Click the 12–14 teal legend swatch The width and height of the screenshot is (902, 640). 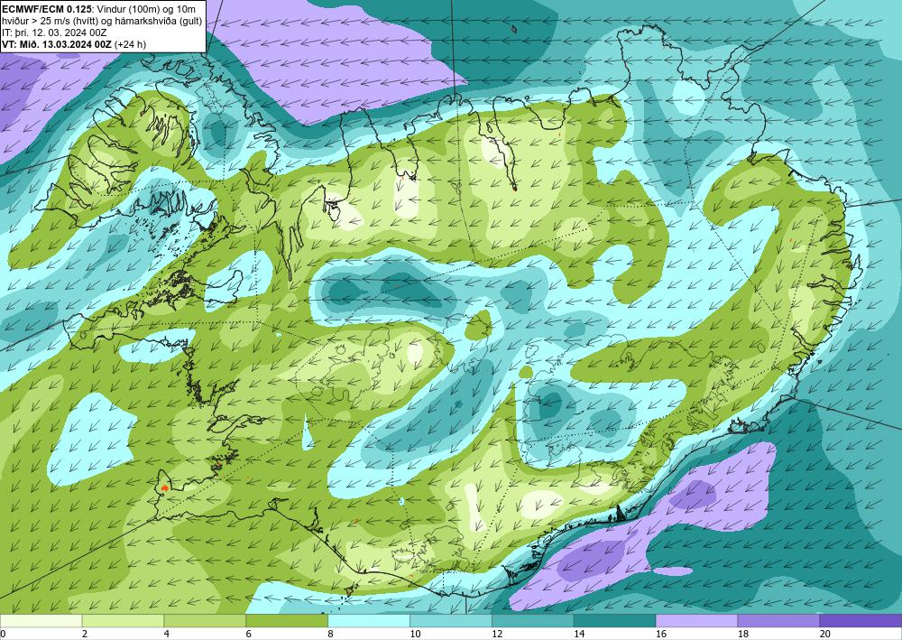(x=533, y=621)
